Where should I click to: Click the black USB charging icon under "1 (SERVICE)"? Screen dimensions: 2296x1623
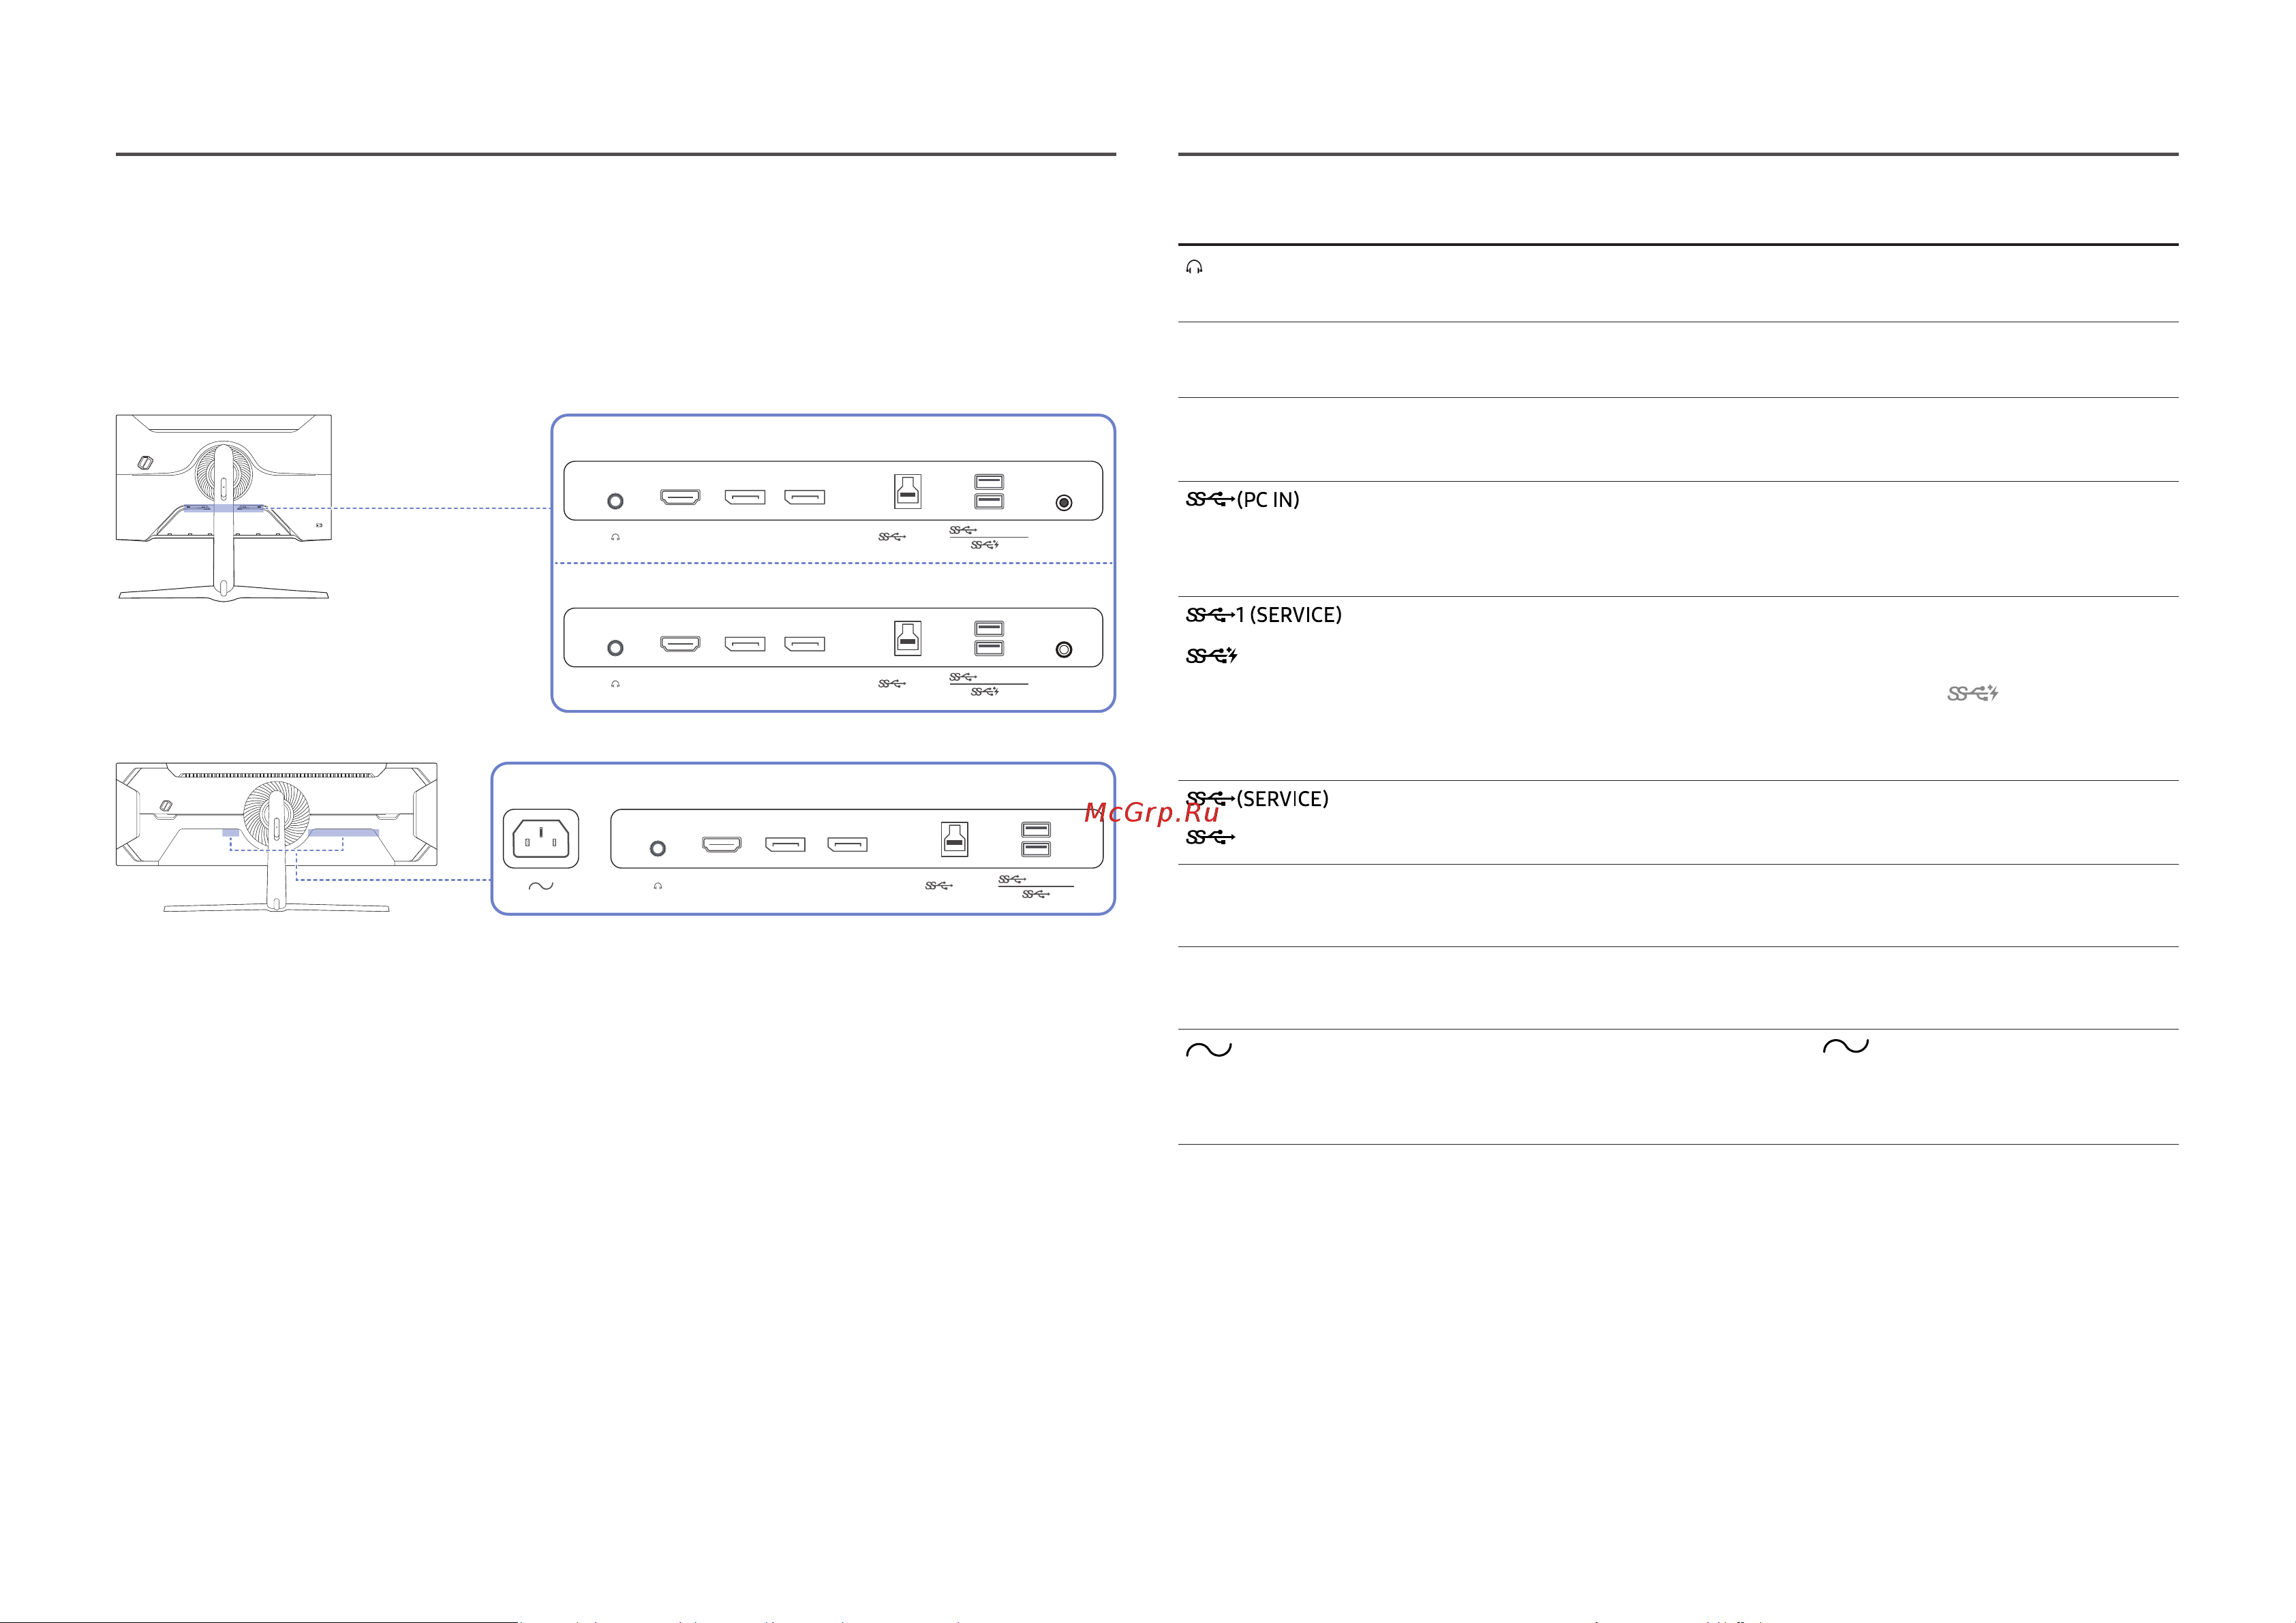1212,656
